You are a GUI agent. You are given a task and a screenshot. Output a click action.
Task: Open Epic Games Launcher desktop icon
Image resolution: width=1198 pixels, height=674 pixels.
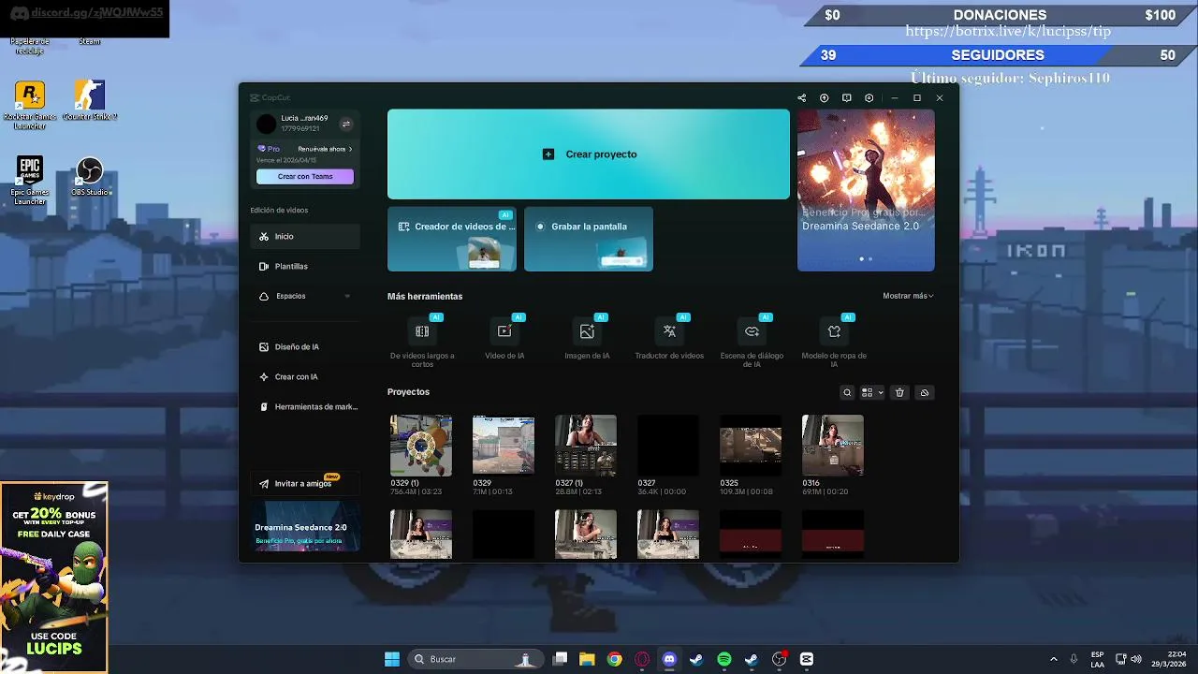[x=30, y=181]
